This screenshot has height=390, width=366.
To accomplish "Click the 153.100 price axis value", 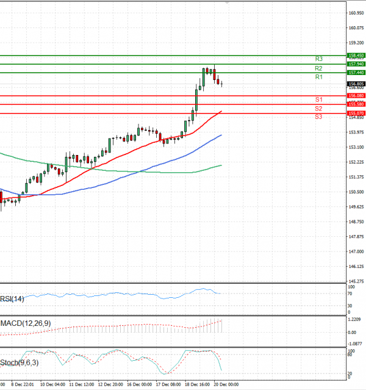I will [356, 147].
